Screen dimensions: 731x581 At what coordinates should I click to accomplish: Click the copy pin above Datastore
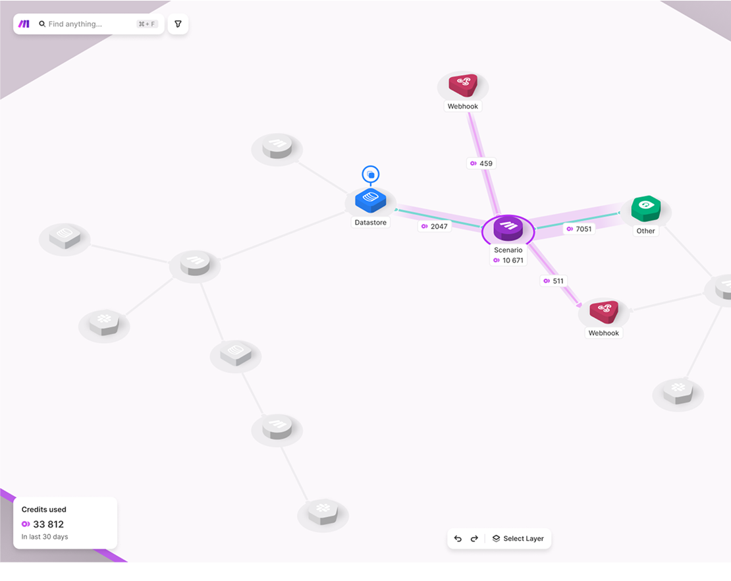pos(371,175)
